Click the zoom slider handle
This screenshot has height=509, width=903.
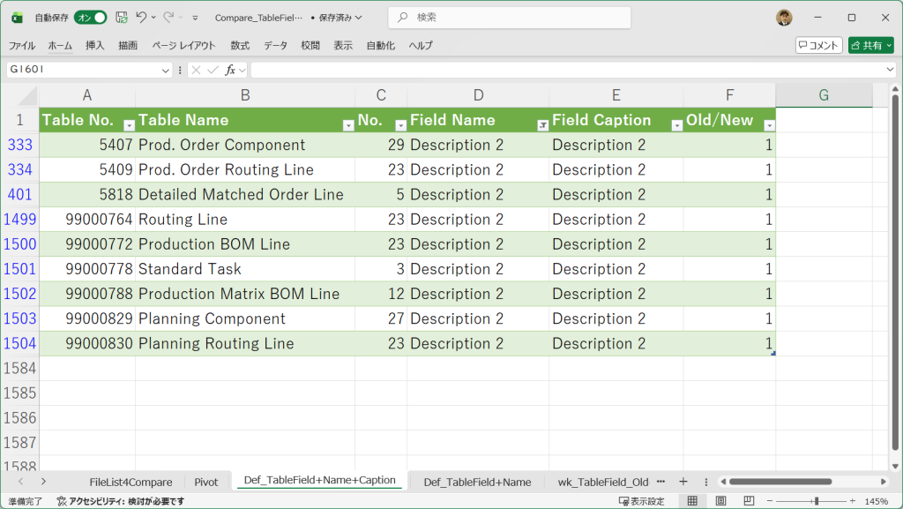pyautogui.click(x=817, y=501)
